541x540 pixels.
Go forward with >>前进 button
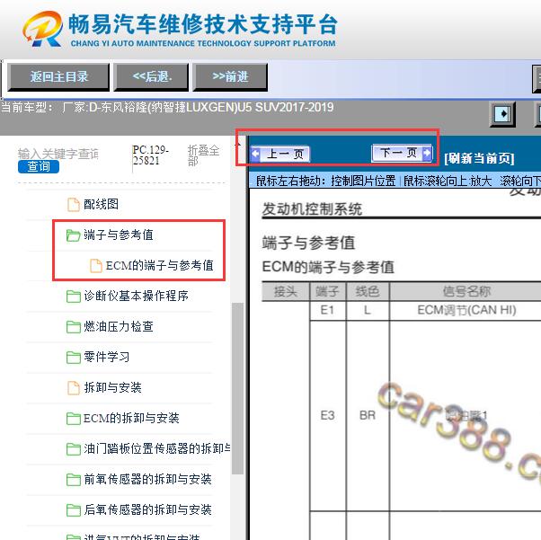pyautogui.click(x=230, y=77)
